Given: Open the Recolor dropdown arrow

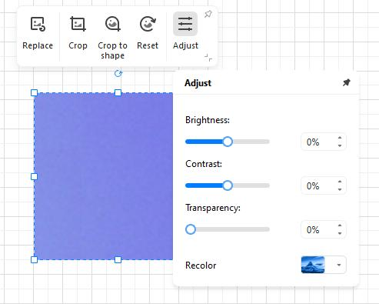Looking at the screenshot, I should pos(339,265).
